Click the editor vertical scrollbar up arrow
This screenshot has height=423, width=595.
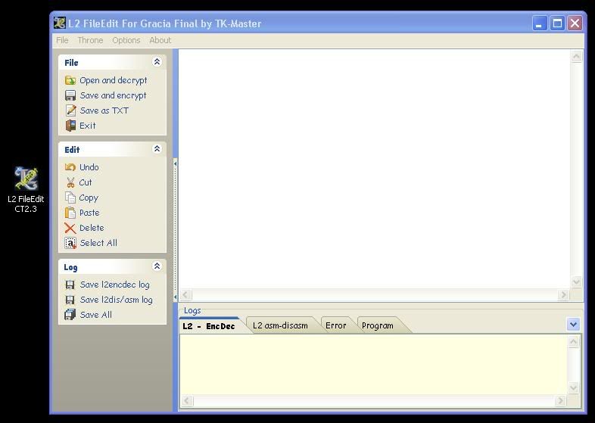click(x=576, y=57)
